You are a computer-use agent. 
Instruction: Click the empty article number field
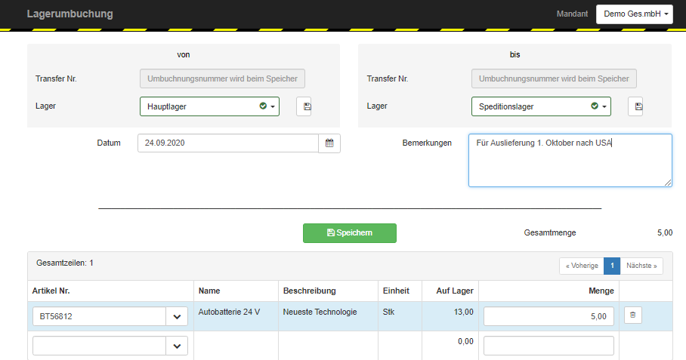tap(99, 346)
